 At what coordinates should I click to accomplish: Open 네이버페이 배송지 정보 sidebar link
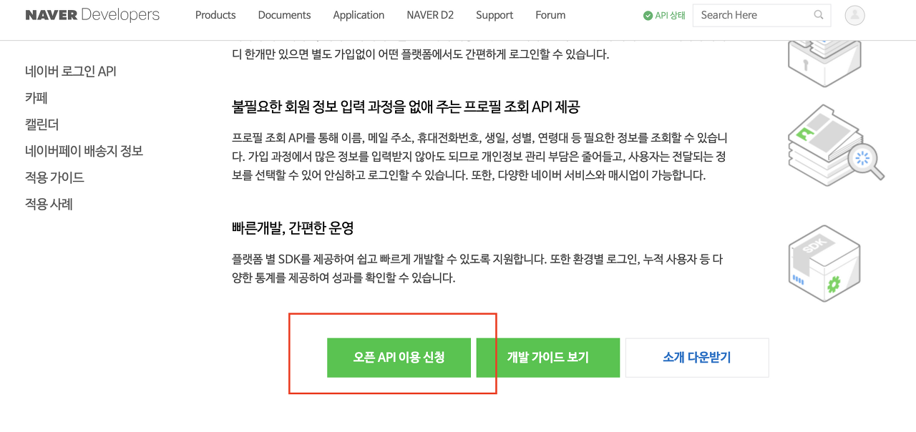pos(84,151)
